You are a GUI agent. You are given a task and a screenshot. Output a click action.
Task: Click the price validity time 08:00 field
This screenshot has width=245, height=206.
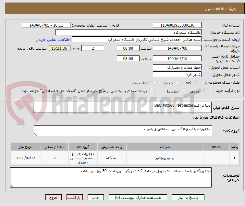point(128,59)
